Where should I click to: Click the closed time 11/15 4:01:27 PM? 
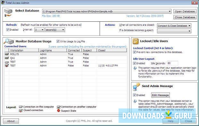(108, 66)
